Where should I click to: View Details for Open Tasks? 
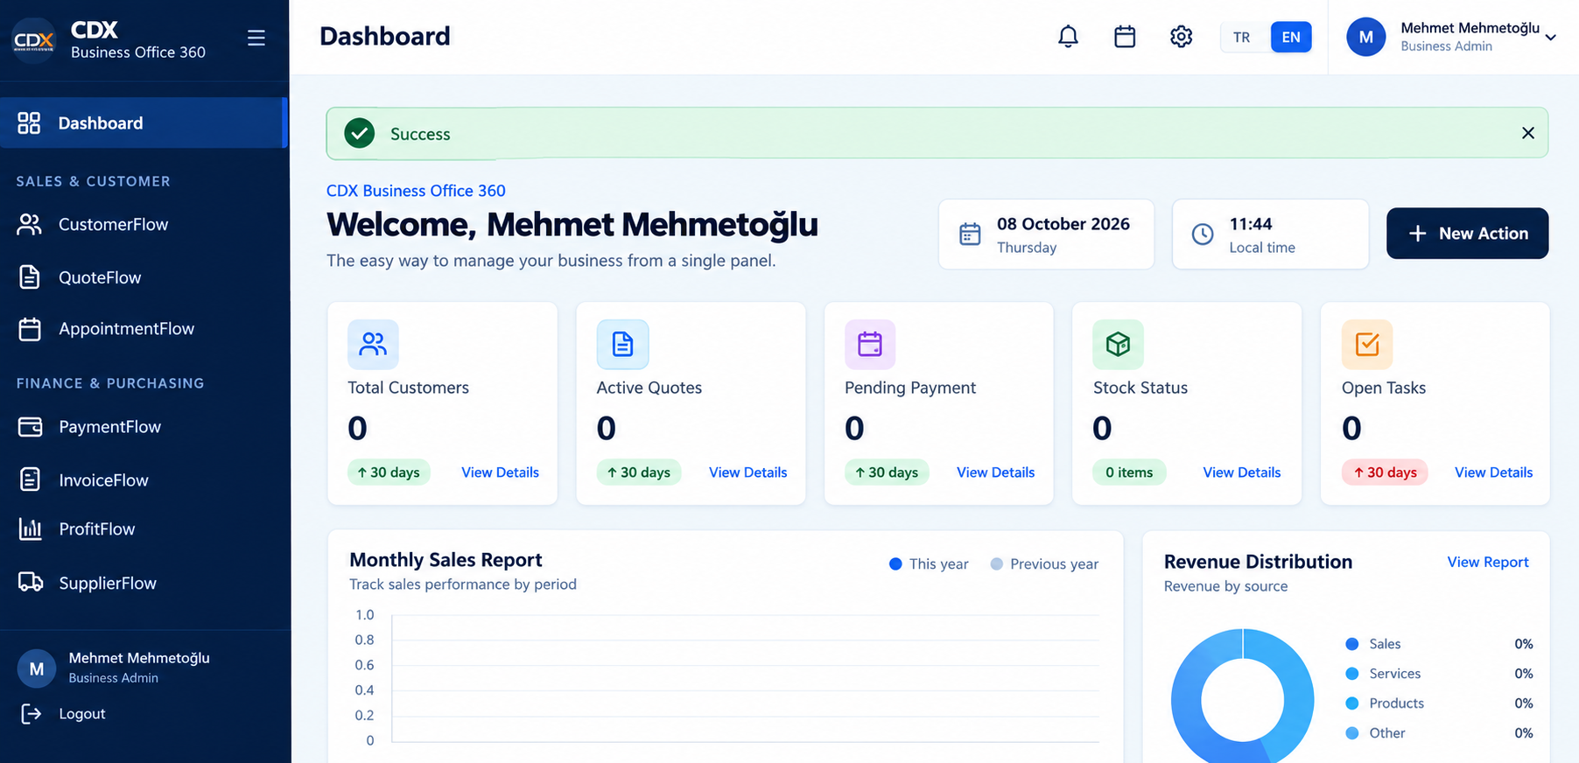pos(1493,472)
